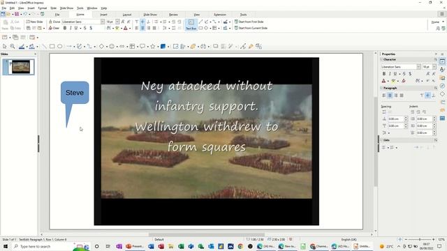
Task: Open font name dropdown in ribbon
Action: (103, 22)
